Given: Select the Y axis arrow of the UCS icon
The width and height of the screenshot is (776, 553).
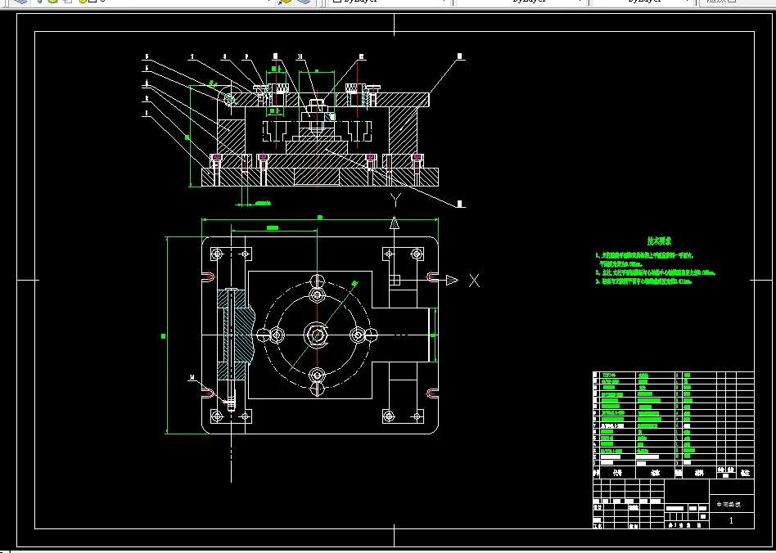Looking at the screenshot, I should coord(395,223).
